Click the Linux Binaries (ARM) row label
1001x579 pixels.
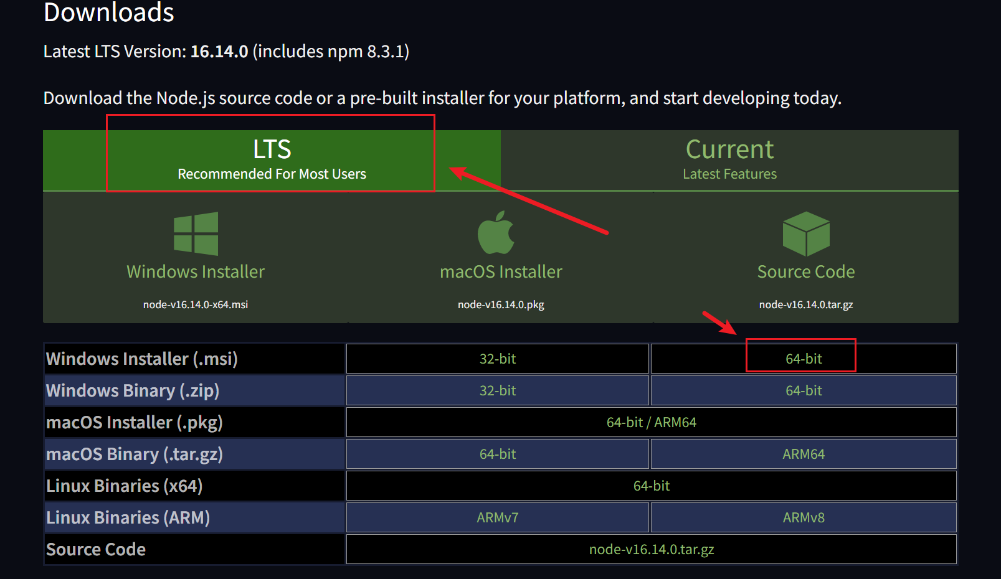coord(128,517)
